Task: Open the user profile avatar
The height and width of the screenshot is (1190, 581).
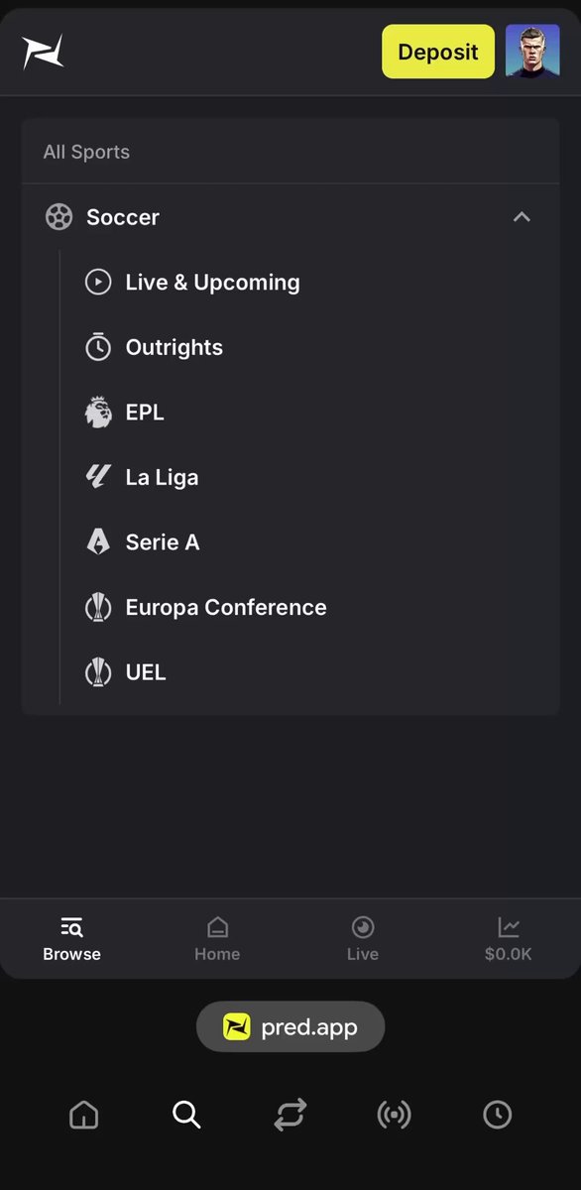Action: tap(532, 52)
